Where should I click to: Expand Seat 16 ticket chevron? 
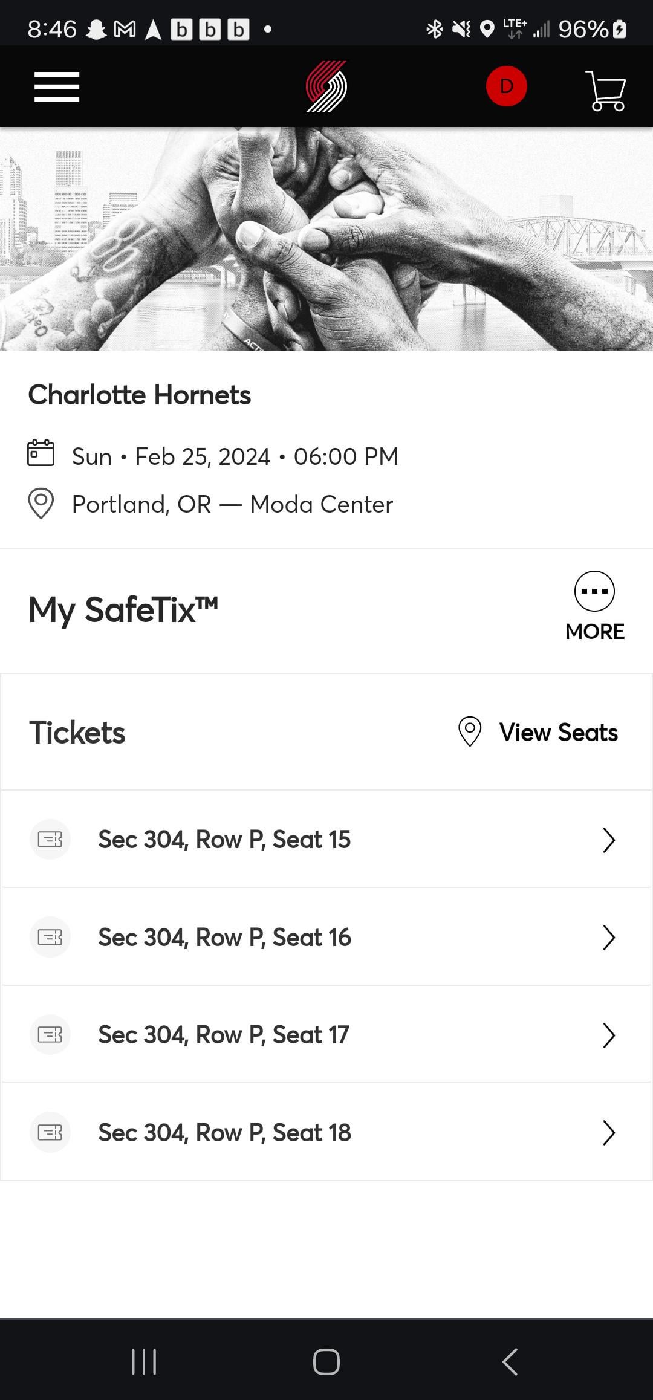[609, 938]
